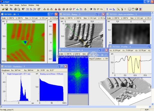Click the Ks 8.27 value field
Viewport: 154px width, 111px height.
[x=53, y=70]
